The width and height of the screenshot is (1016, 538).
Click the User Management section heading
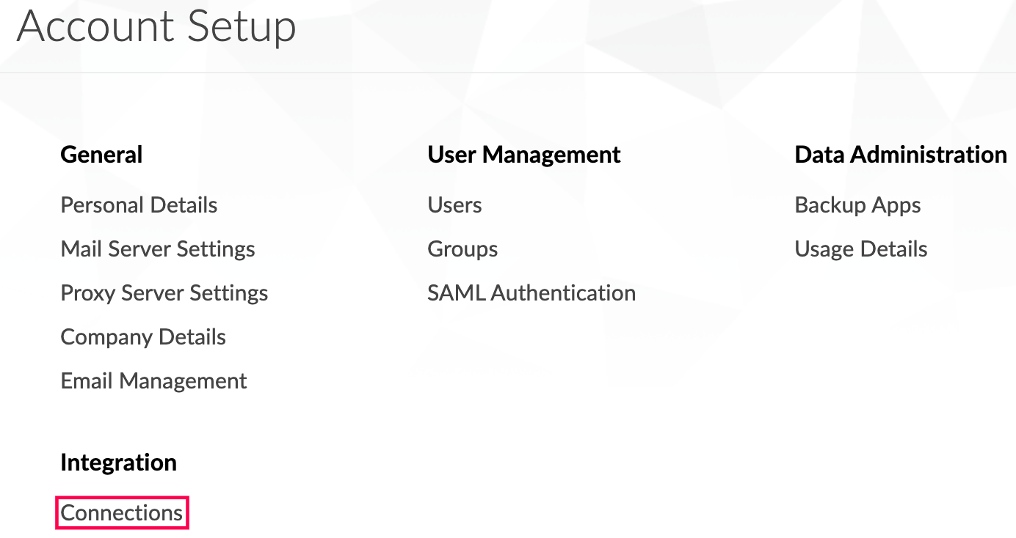pos(524,155)
